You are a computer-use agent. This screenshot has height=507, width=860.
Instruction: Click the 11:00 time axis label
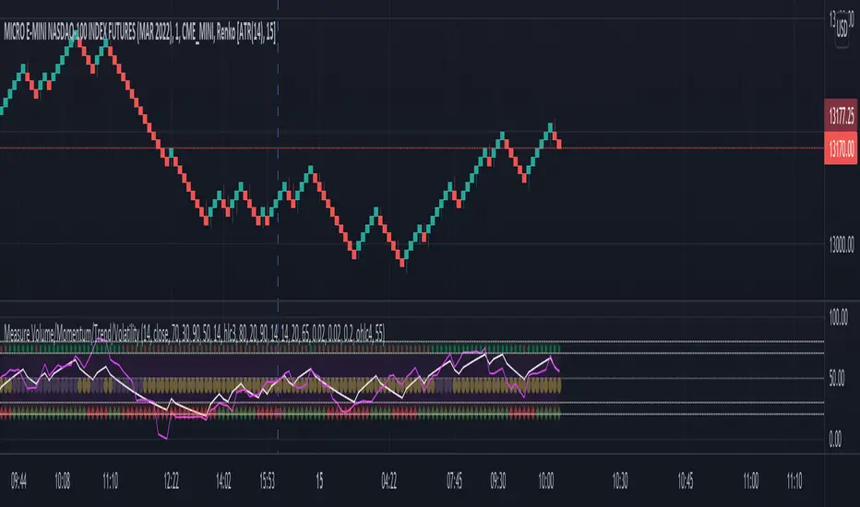751,480
